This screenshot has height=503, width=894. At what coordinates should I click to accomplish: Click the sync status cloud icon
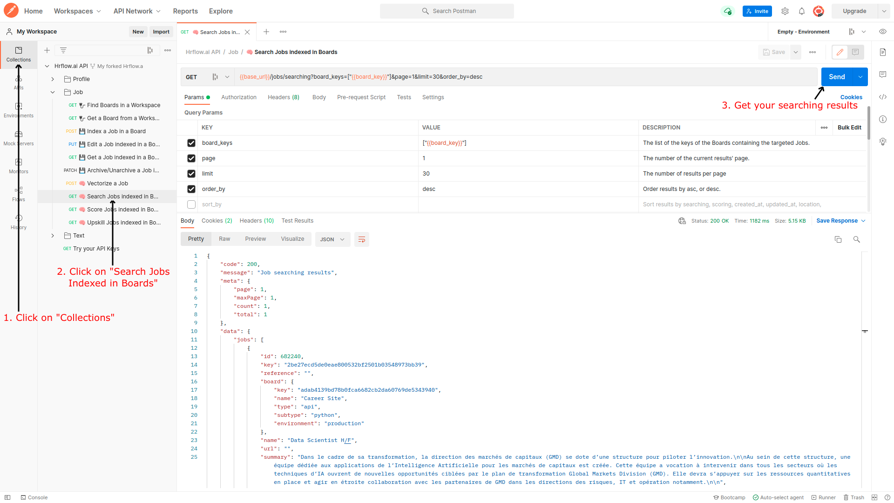tap(727, 11)
